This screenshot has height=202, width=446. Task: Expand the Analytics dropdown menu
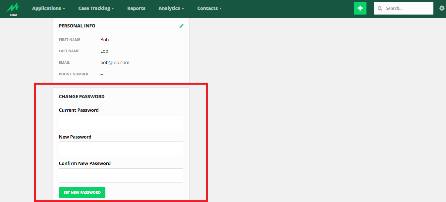click(x=171, y=8)
